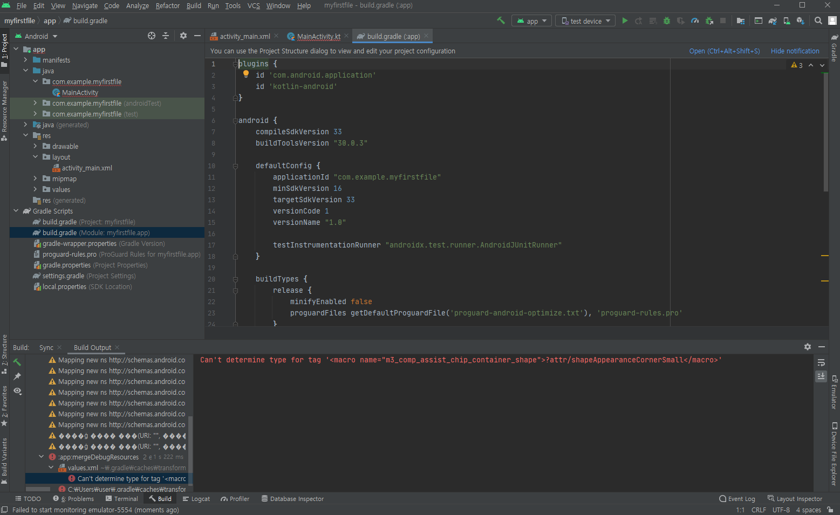
Task: Click the Run with Coverage icon
Action: [x=681, y=20]
